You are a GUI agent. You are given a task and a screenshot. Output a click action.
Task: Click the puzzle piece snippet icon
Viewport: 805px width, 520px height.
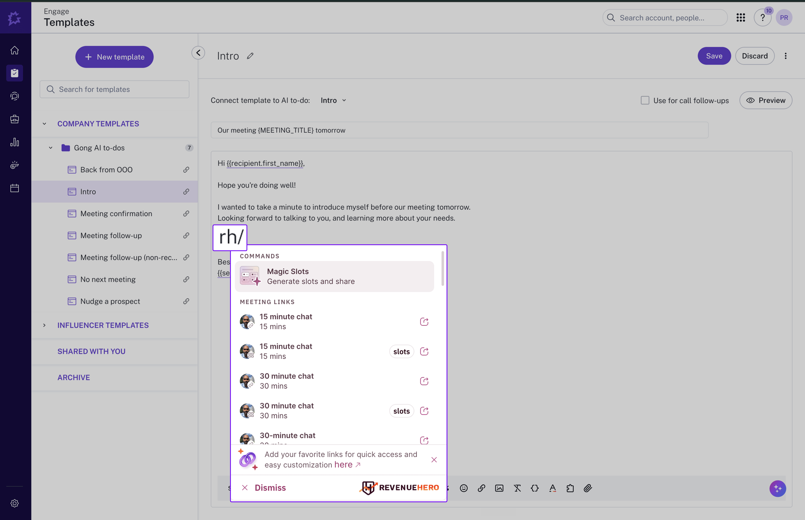point(570,488)
